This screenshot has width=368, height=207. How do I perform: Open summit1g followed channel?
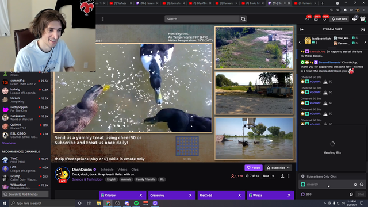[25, 82]
